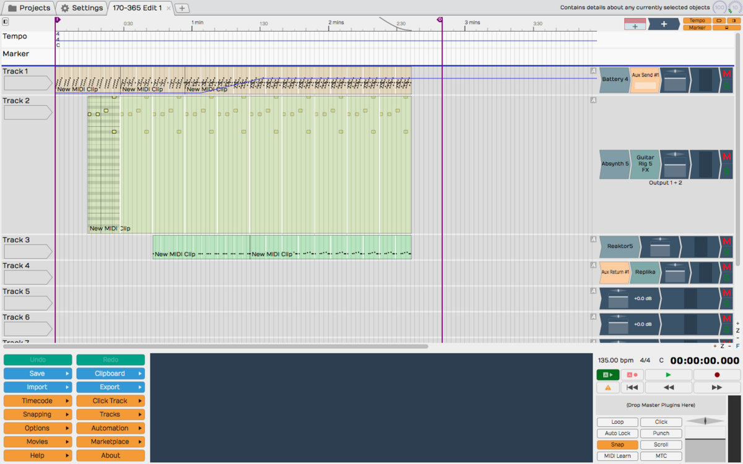This screenshot has height=464, width=743.
Task: Open the Automation options menu
Action: [110, 428]
